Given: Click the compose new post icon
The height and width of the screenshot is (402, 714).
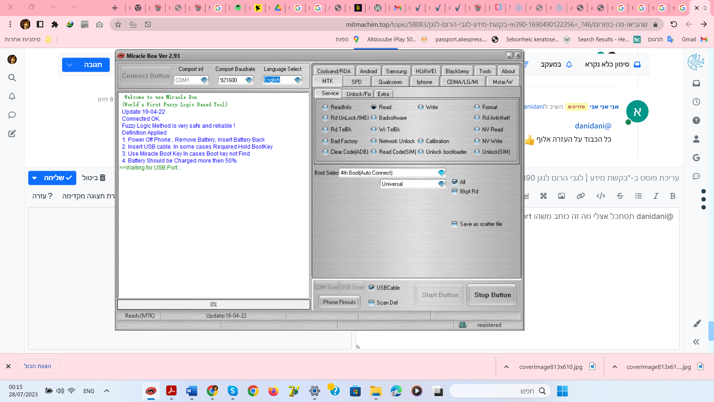Looking at the screenshot, I should click(12, 134).
